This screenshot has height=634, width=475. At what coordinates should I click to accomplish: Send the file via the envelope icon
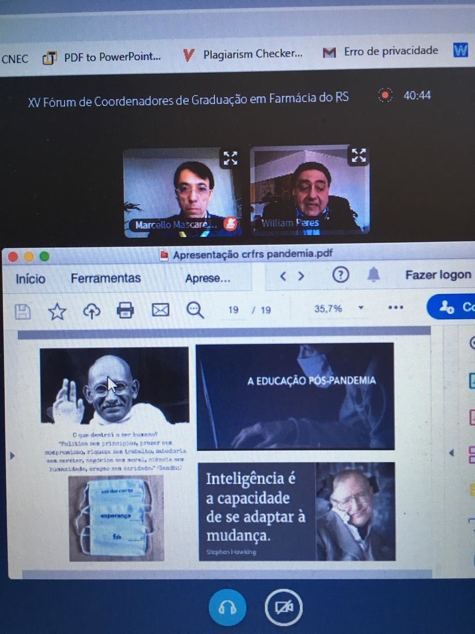pos(160,310)
